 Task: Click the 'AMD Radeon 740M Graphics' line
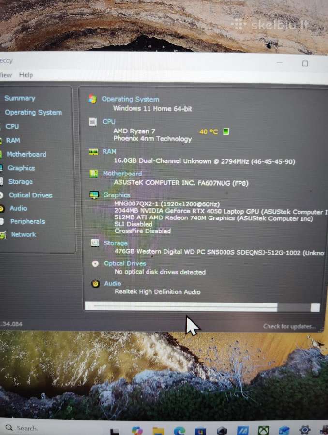point(213,218)
